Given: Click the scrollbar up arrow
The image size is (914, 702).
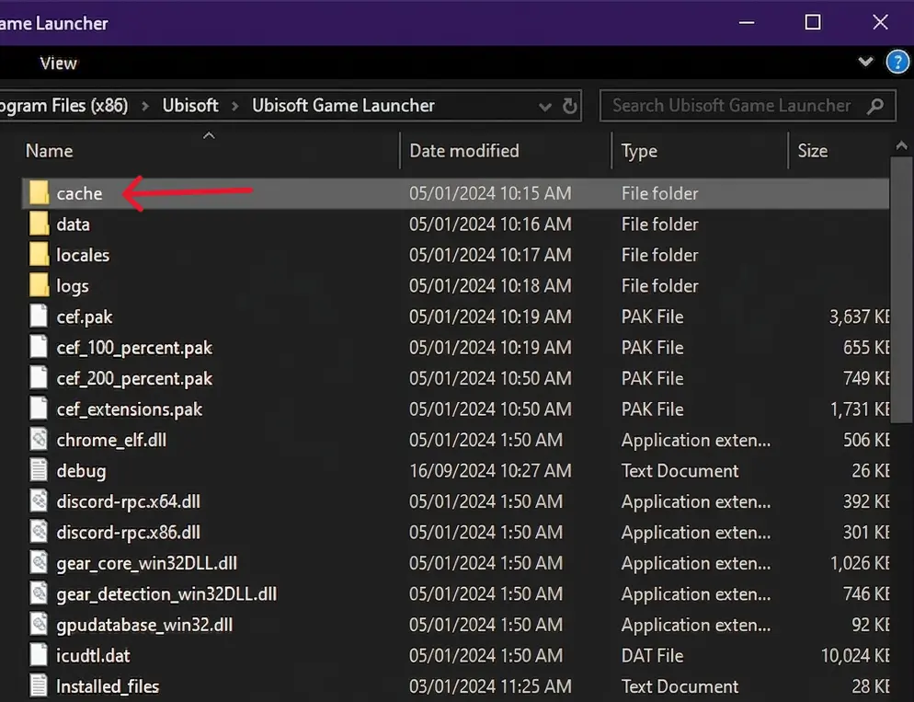Looking at the screenshot, I should pyautogui.click(x=902, y=145).
